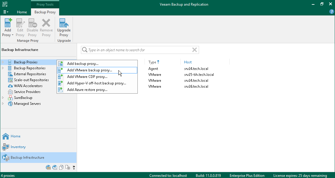This screenshot has width=335, height=178.
Task: Switch to the Home ribbon tab
Action: click(22, 12)
